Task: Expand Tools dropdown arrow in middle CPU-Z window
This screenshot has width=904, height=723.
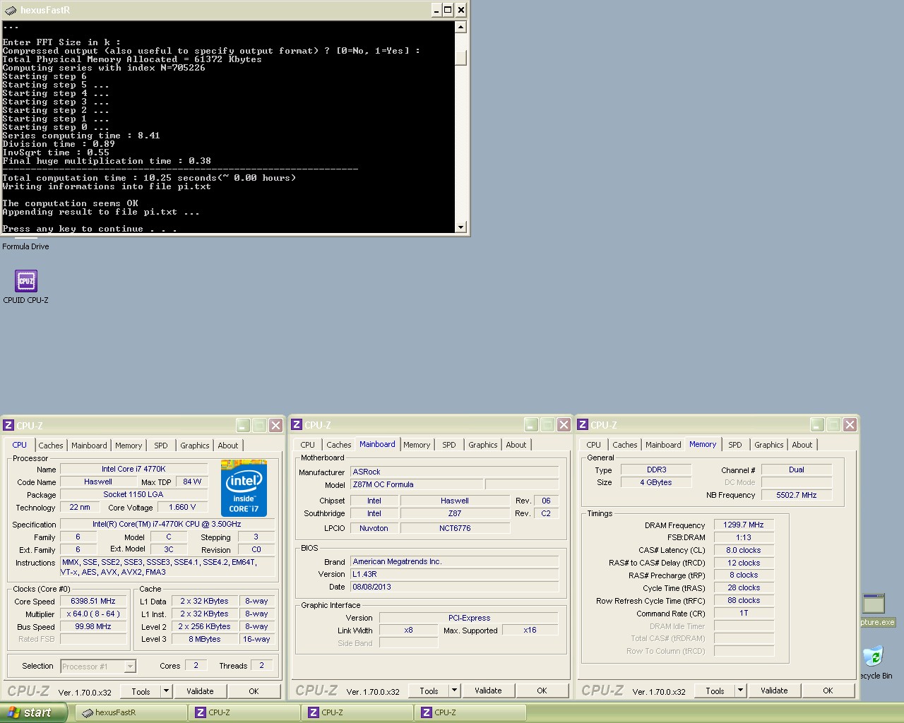Action: pyautogui.click(x=454, y=691)
